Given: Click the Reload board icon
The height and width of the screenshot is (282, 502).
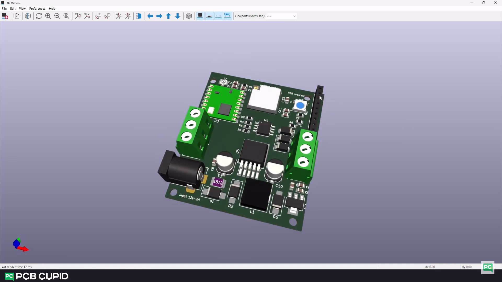Looking at the screenshot, I should 5,16.
